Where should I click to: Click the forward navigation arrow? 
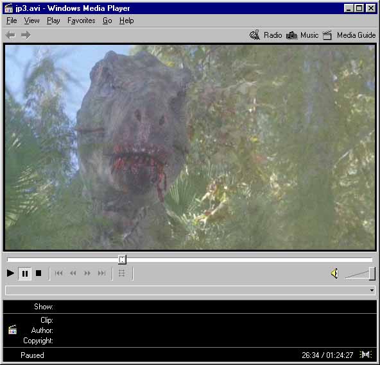point(26,35)
